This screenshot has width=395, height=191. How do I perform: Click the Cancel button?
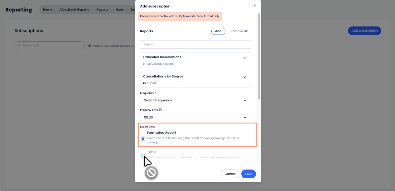230,174
